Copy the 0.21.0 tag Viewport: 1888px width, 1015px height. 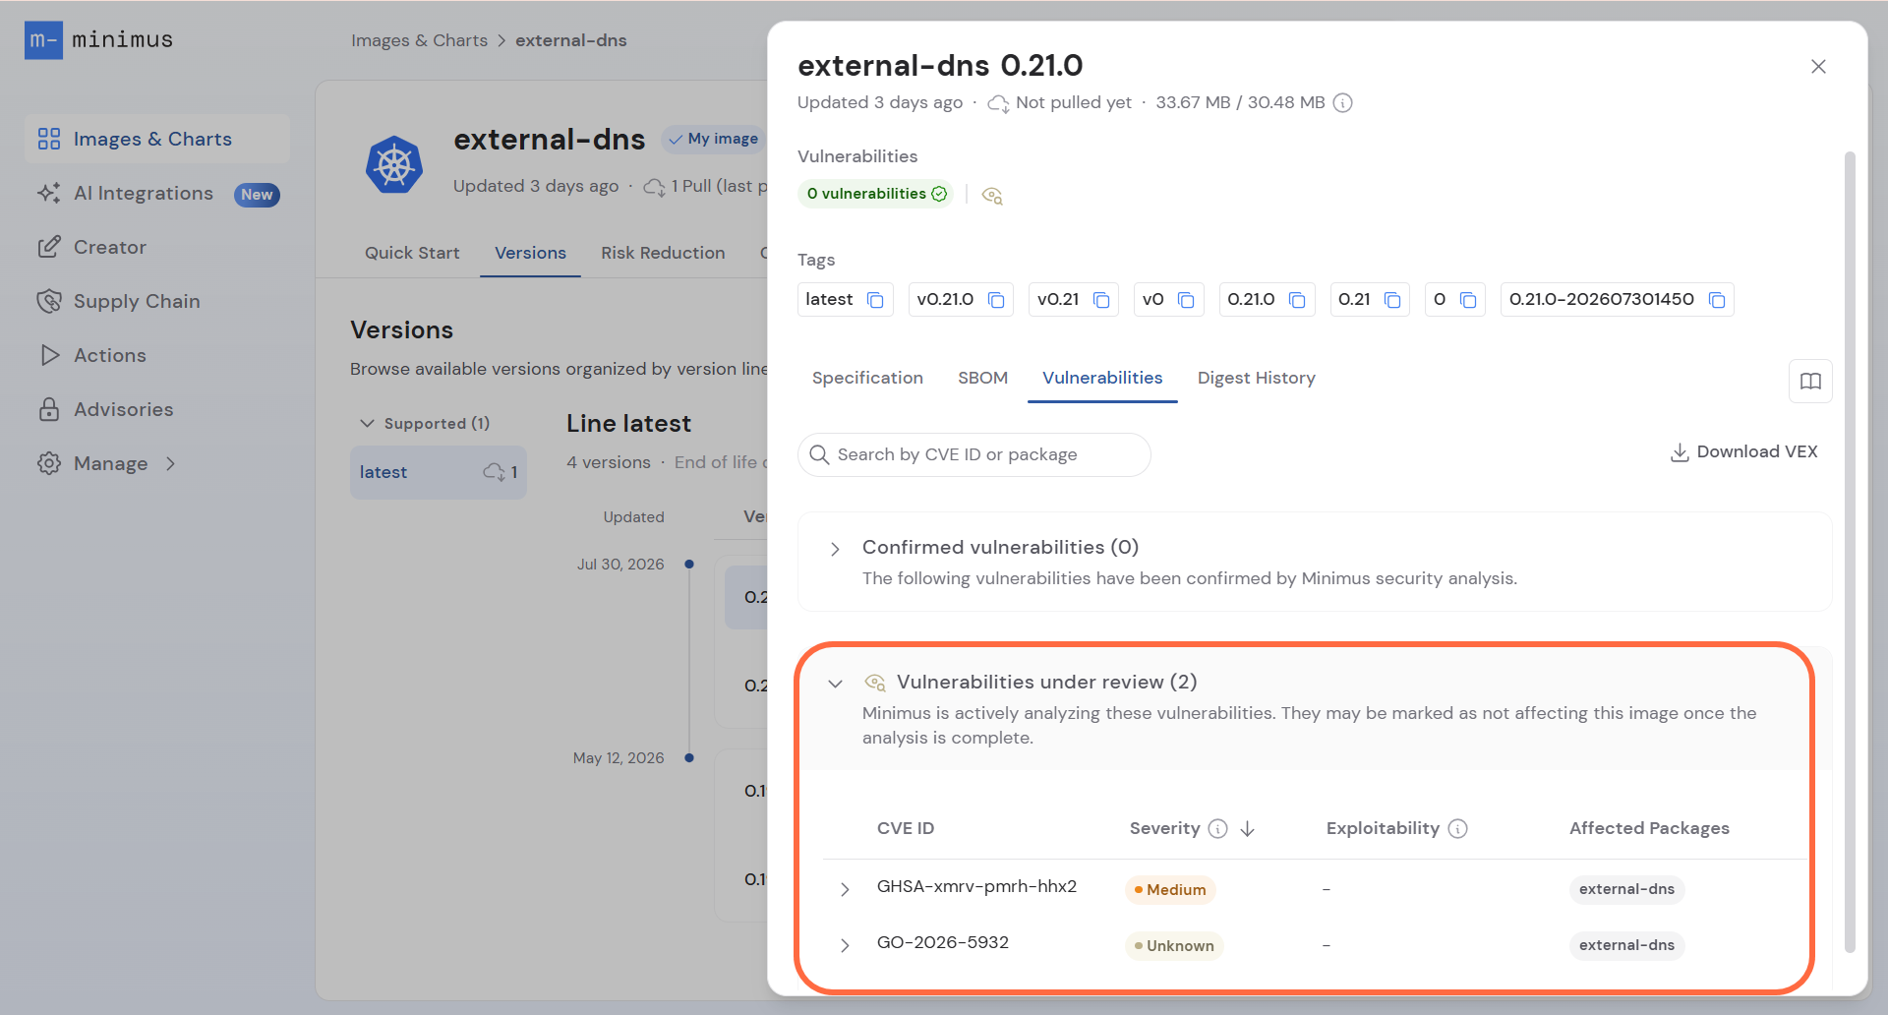coord(1297,300)
